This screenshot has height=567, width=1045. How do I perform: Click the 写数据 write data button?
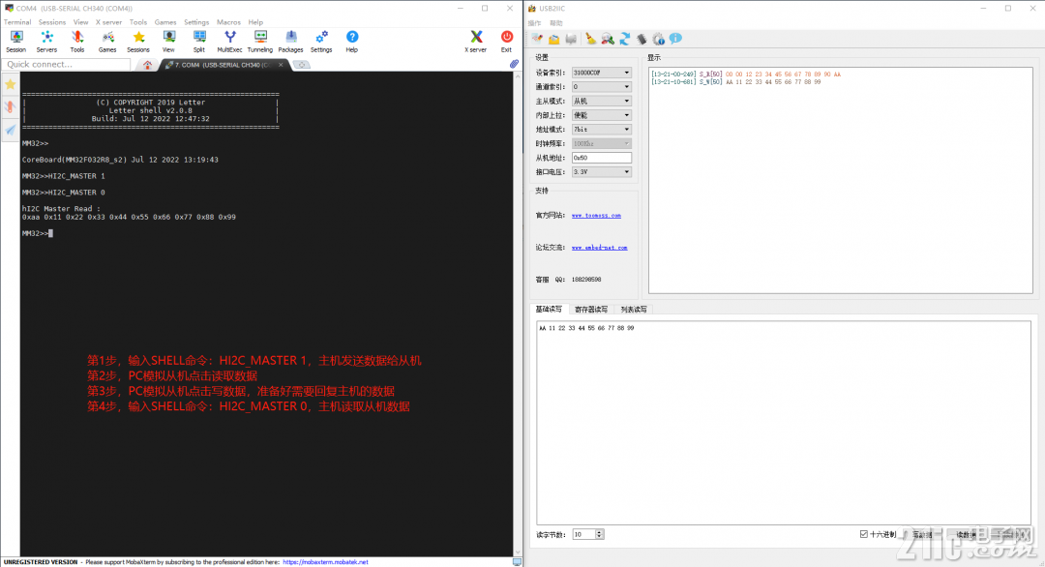[922, 534]
